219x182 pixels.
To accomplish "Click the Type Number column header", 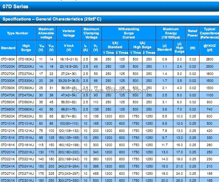I will click(17, 33).
